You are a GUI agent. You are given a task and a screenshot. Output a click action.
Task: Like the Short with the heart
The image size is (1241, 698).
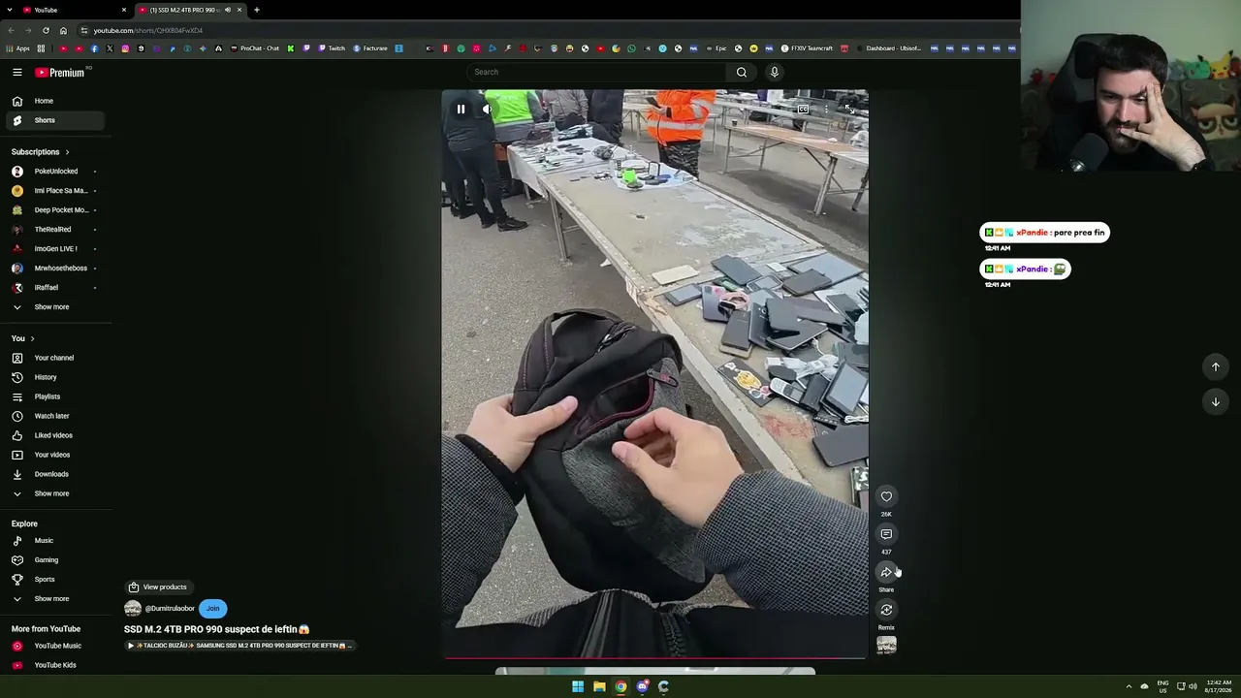tap(886, 496)
